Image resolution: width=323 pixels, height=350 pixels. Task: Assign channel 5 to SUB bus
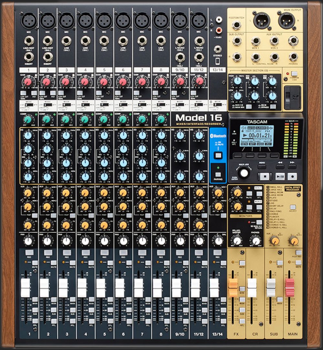click(110, 310)
